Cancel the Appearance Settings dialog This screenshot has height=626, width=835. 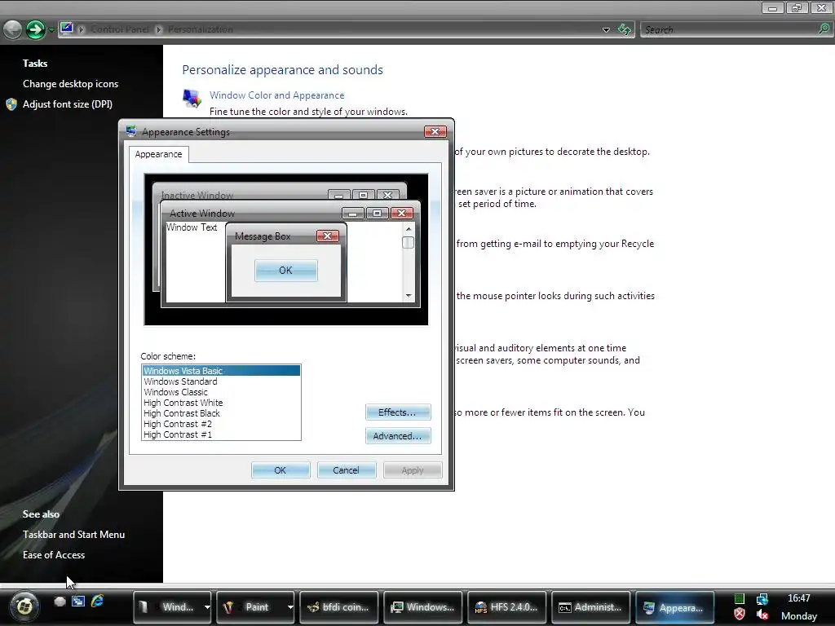[346, 470]
